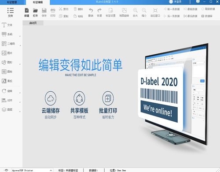Go to previous record 前一条数据

[172, 9]
